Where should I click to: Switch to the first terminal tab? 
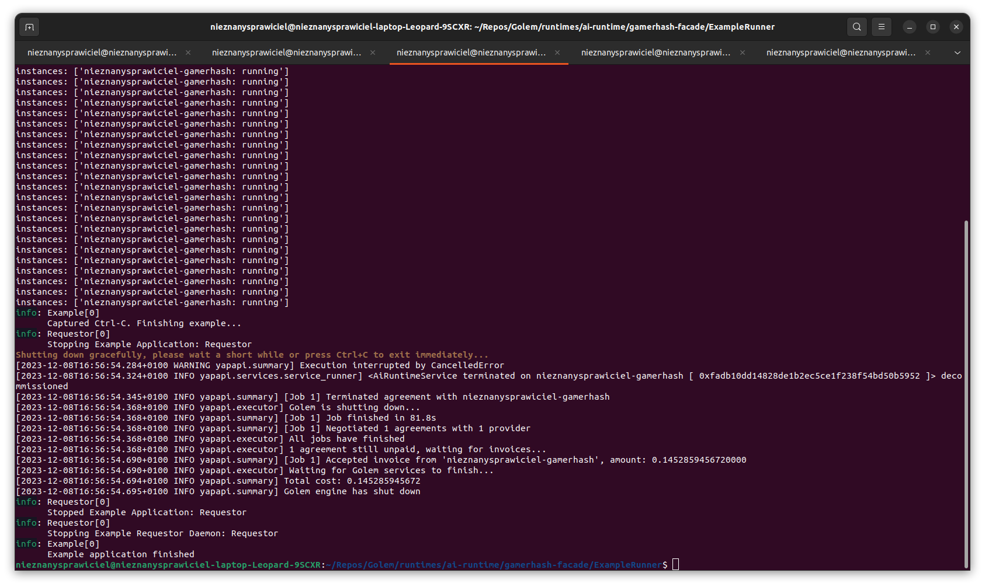(x=102, y=53)
